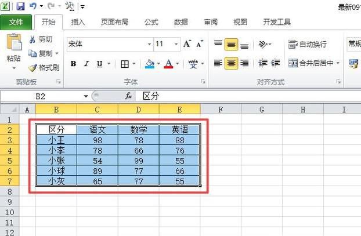The image size is (361, 236).
Task: Expand the fill color dropdown arrow
Action: click(158, 64)
